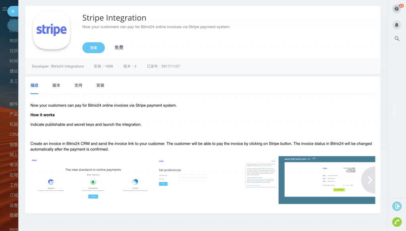Open 邮件 in the left sidebar

click(x=13, y=104)
